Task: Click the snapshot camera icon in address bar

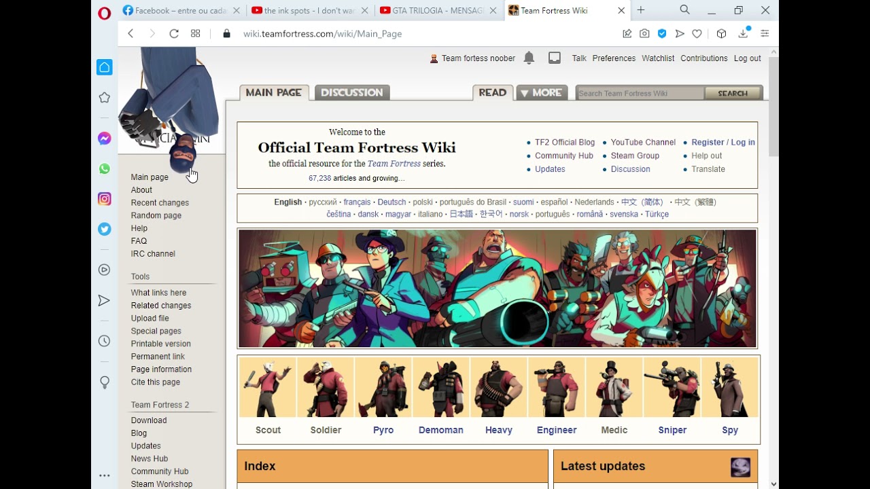Action: 644,33
